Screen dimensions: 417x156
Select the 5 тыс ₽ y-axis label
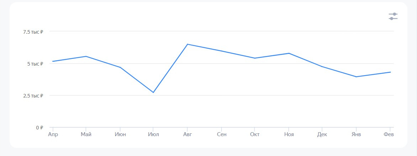click(36, 64)
